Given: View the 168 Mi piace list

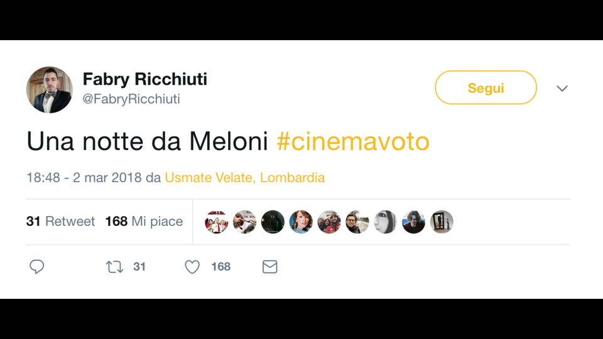Looking at the screenshot, I should (144, 222).
